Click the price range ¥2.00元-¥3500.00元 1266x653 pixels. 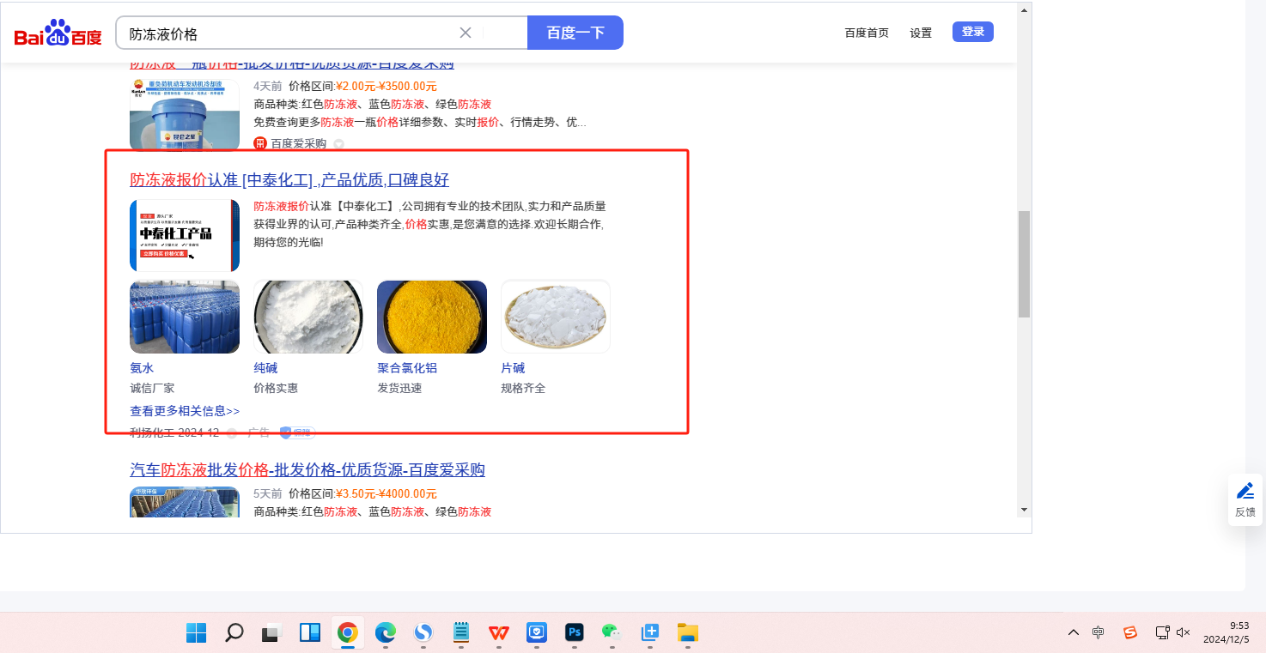[386, 86]
